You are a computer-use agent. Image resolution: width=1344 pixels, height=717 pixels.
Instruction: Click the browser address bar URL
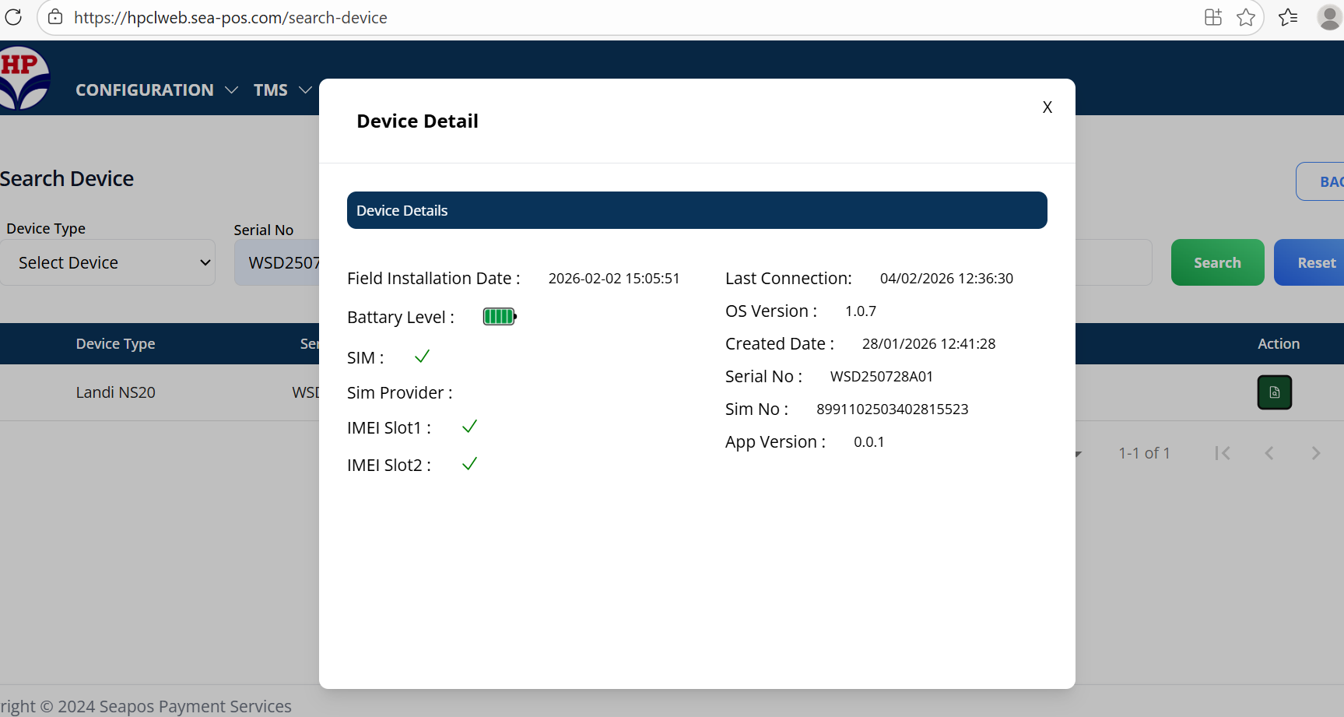pyautogui.click(x=230, y=18)
